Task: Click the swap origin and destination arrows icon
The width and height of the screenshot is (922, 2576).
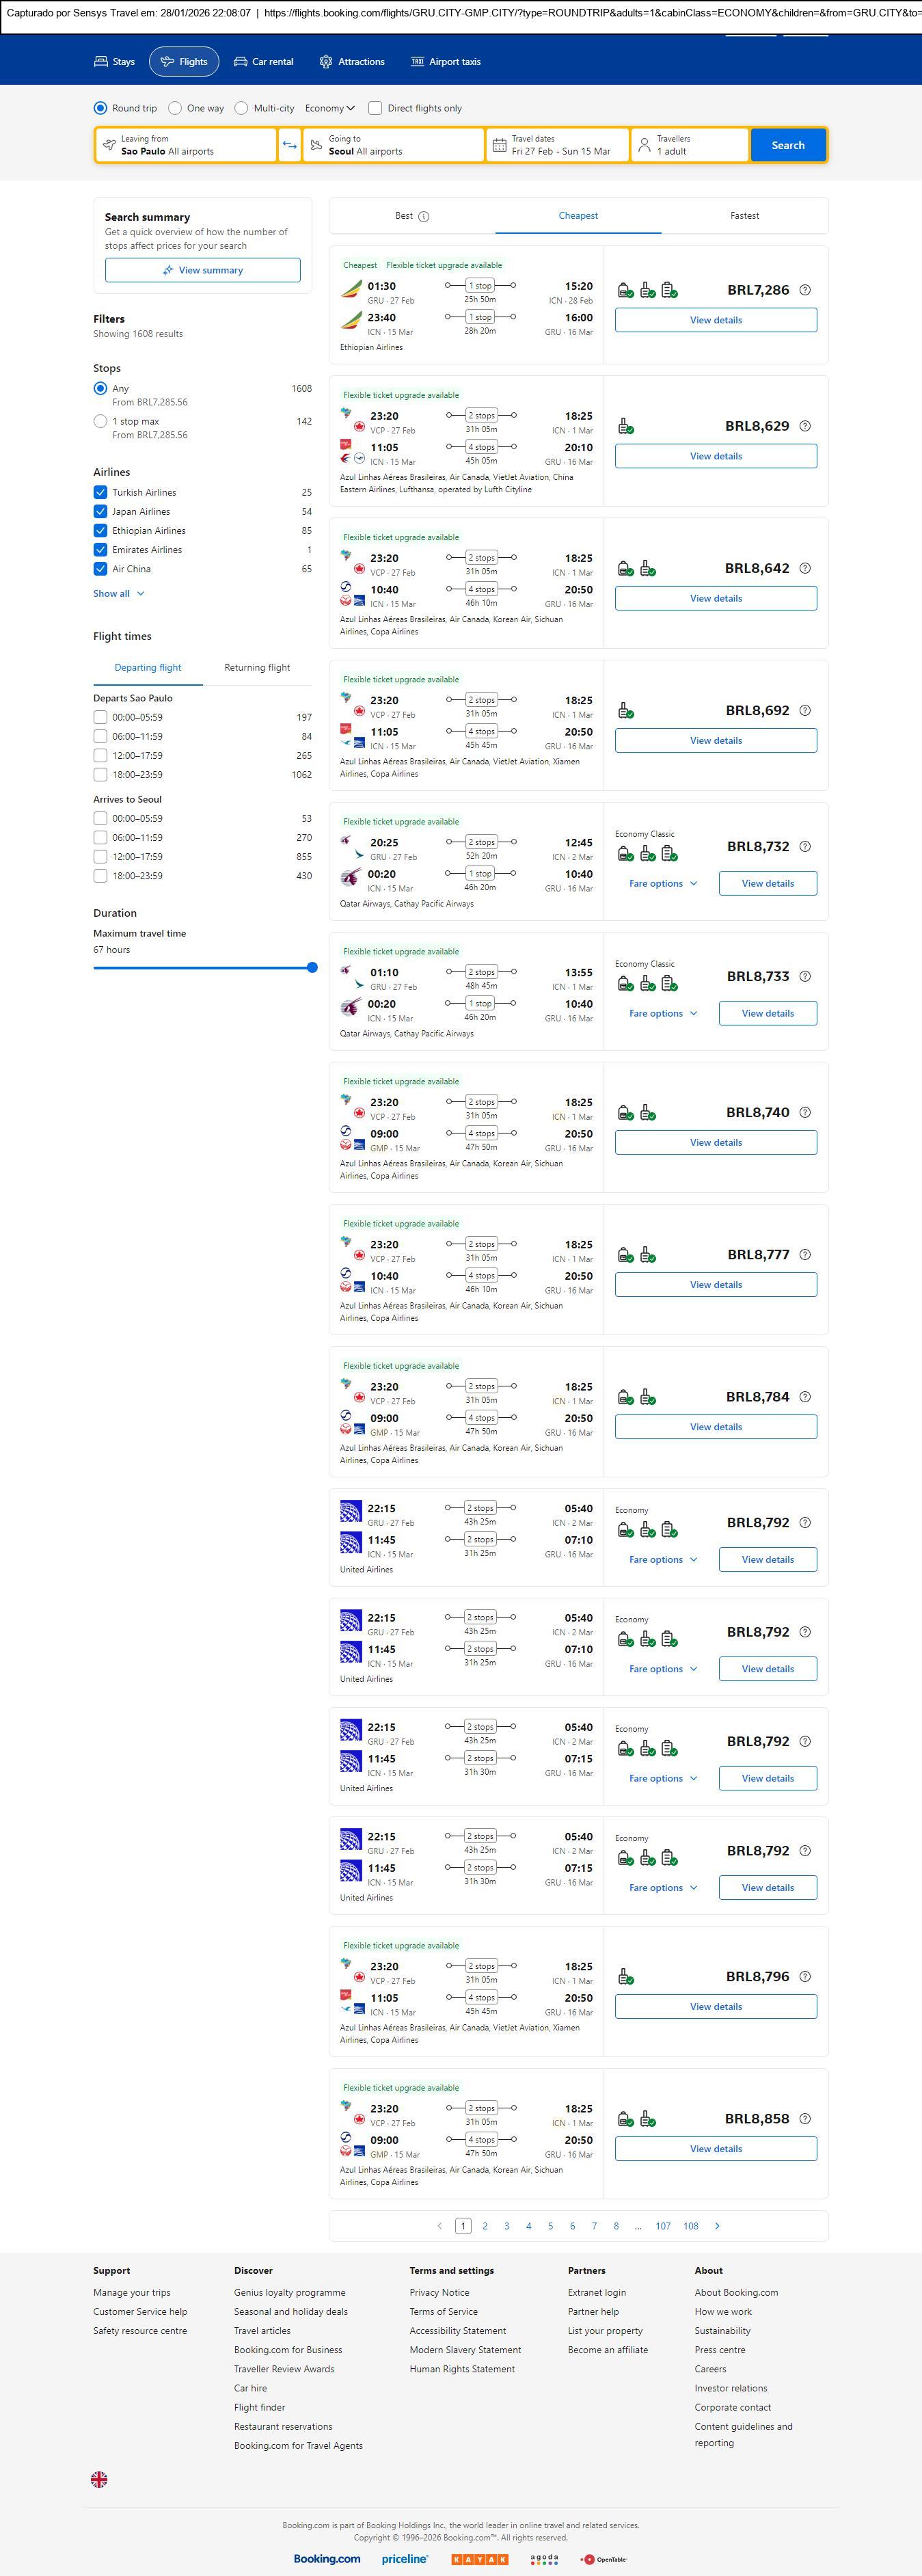Action: click(289, 145)
